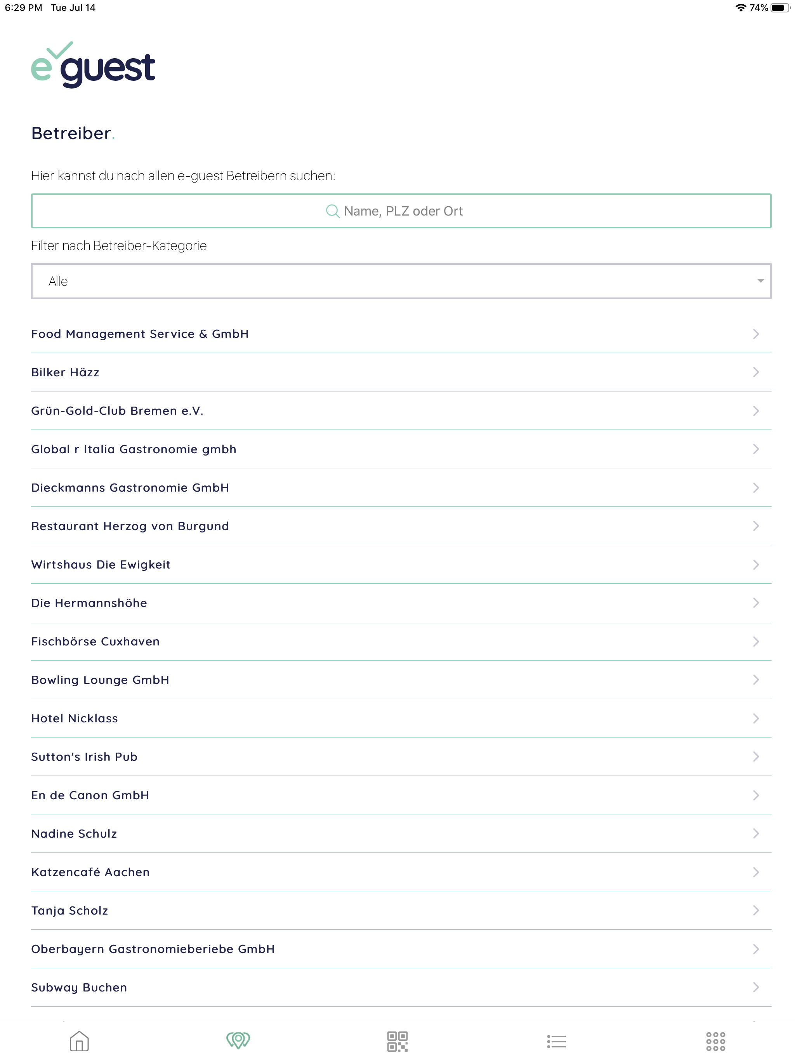Tap the e-guest logo
The width and height of the screenshot is (795, 1061).
(94, 66)
